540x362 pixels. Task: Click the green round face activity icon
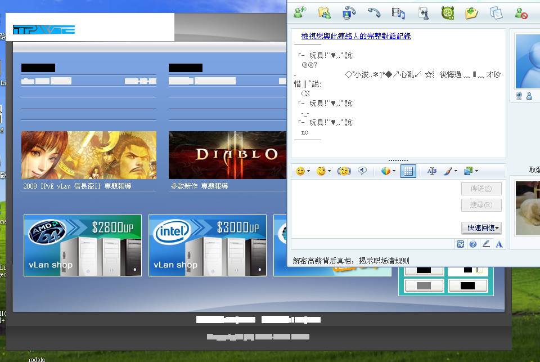(448, 13)
